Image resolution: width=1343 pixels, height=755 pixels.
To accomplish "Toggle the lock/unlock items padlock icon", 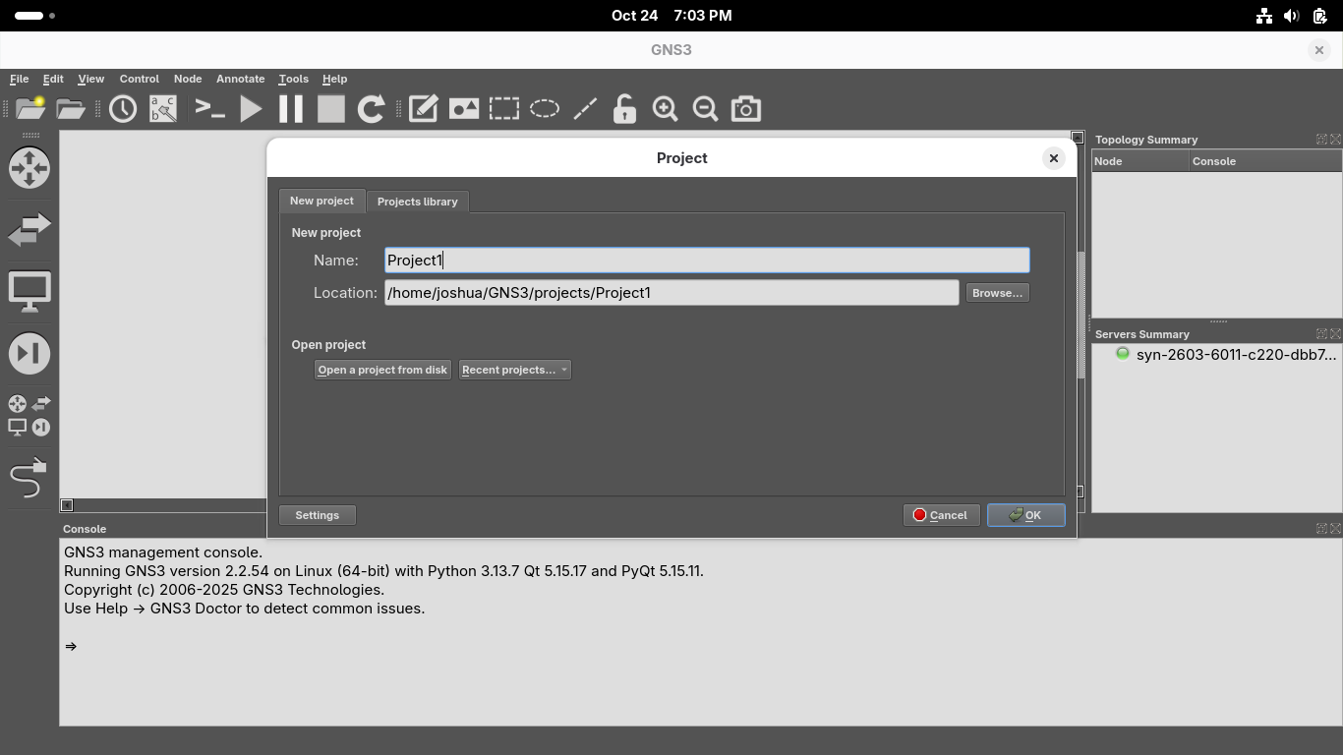I will pyautogui.click(x=624, y=109).
